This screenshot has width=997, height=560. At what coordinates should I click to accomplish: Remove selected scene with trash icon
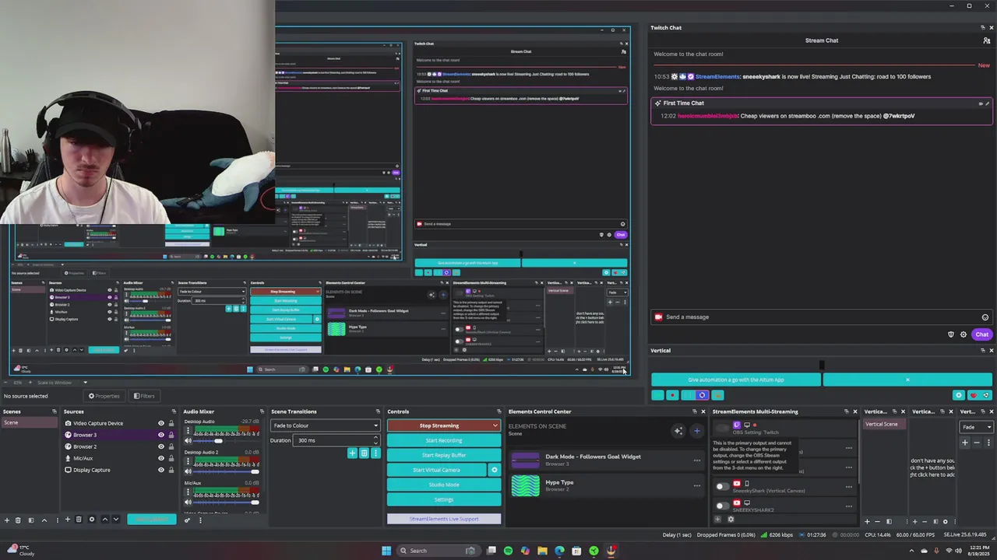18,520
